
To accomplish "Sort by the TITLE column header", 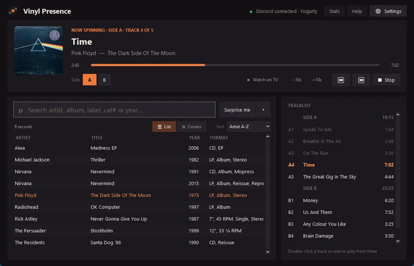I will 97,137.
